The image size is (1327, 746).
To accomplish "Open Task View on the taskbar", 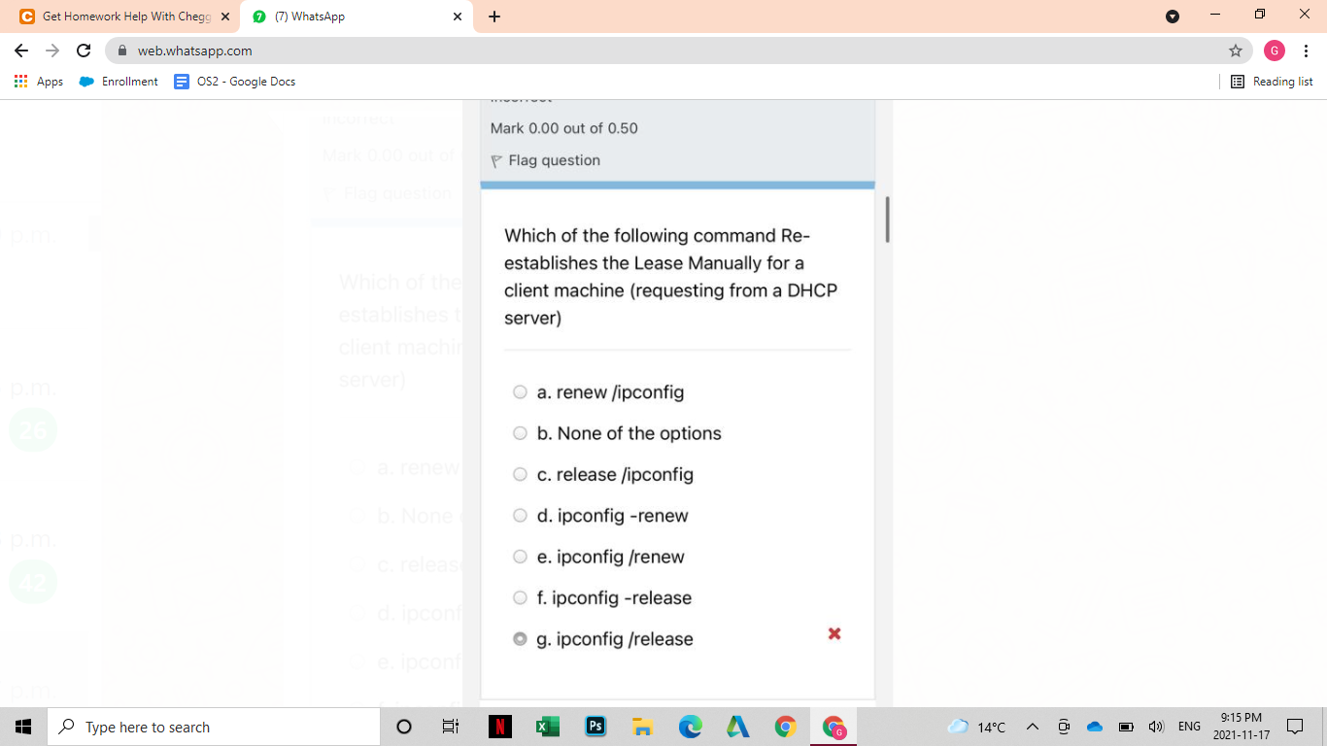I will (451, 727).
